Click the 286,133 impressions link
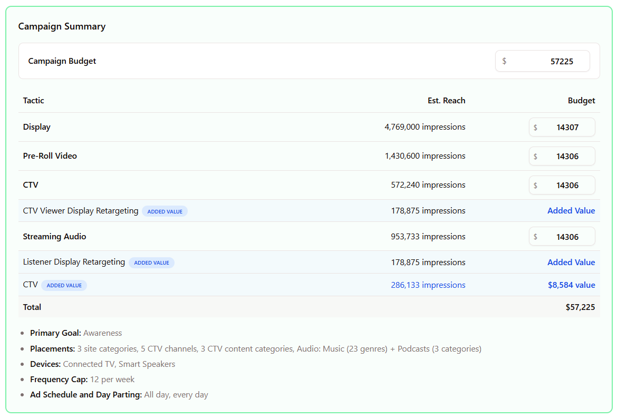617x418 pixels. 428,285
